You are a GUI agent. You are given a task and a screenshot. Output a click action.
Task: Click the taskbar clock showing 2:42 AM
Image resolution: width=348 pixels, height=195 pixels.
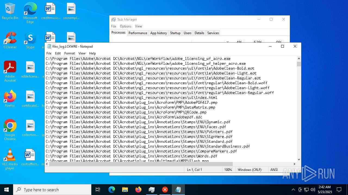325,190
